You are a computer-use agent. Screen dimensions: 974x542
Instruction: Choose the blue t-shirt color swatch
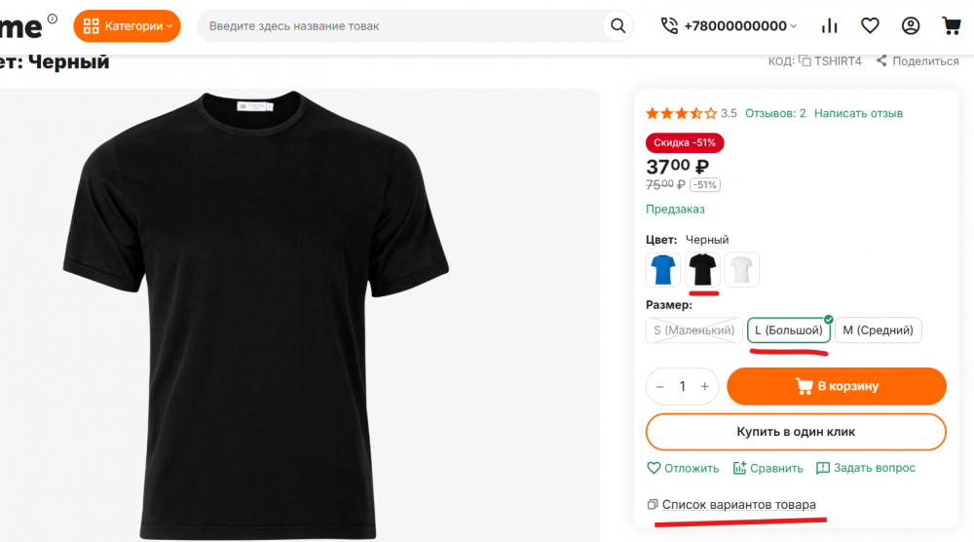(x=663, y=269)
